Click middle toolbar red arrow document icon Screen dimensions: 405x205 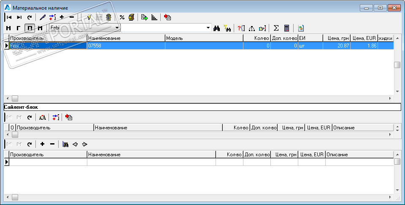[x=69, y=118]
